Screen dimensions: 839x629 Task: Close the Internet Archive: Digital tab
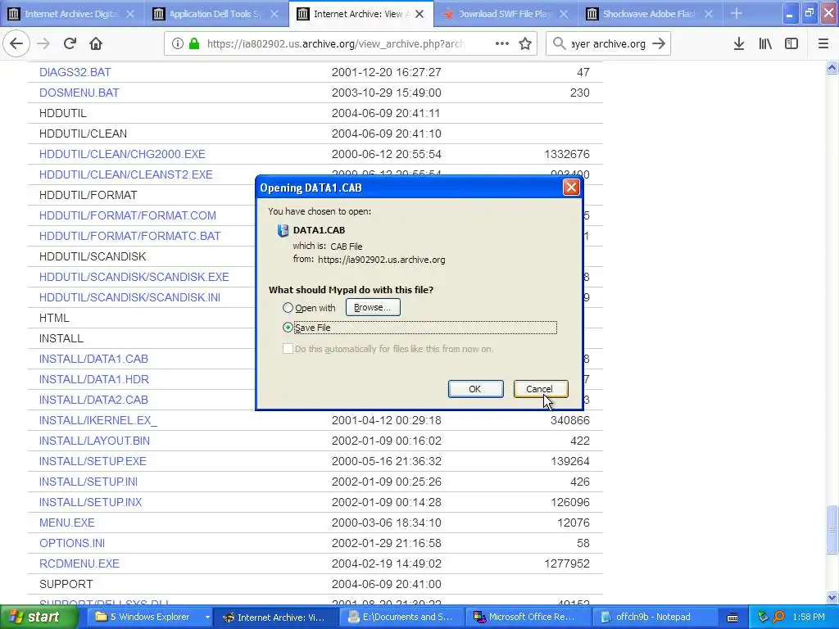pos(130,14)
